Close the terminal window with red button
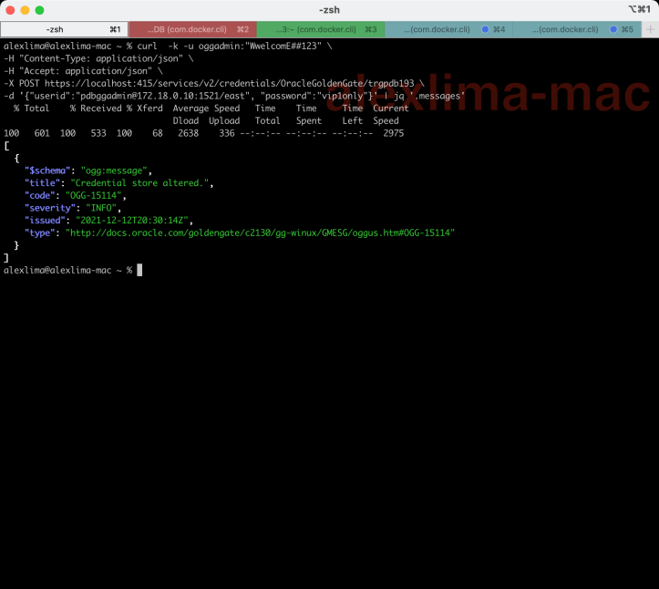Screen dimensions: 659x589 [x=11, y=9]
